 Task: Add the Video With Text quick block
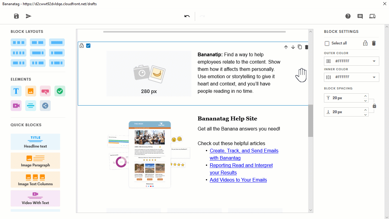(x=35, y=198)
